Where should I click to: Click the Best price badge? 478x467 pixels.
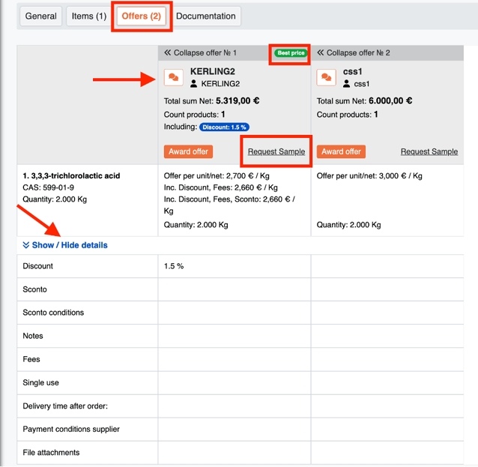point(291,53)
